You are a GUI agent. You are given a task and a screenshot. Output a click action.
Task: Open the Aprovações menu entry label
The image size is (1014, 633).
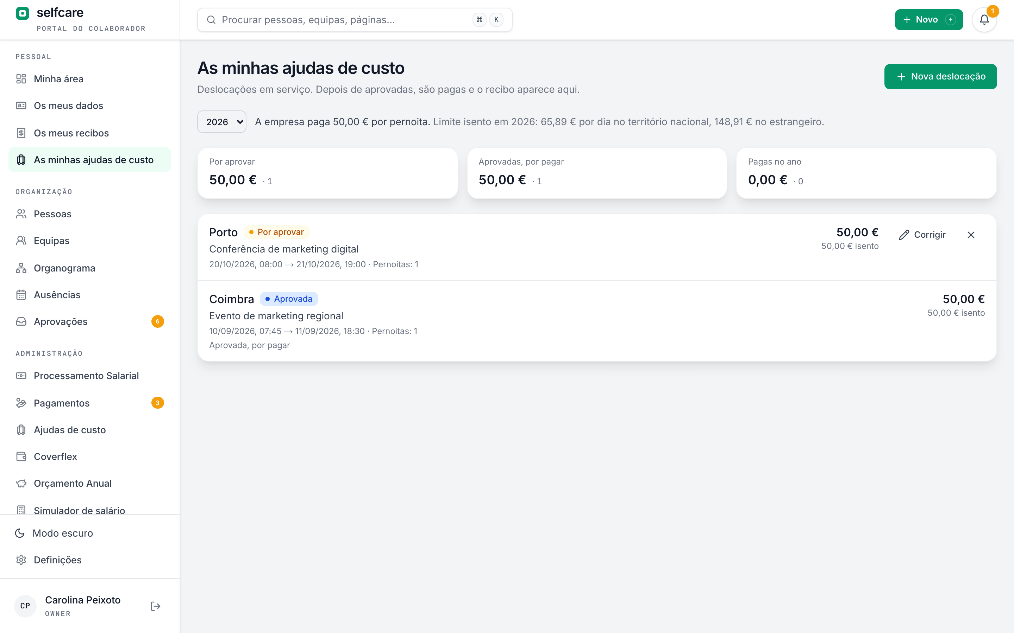[61, 321]
